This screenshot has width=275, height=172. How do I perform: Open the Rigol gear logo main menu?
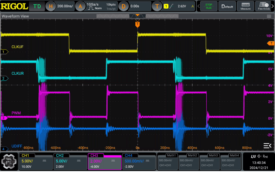pos(9,162)
